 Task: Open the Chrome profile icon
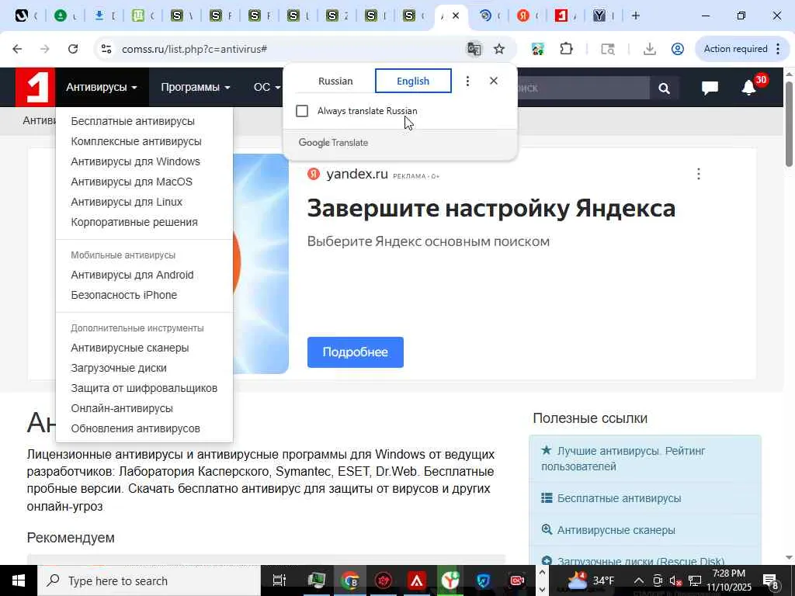pyautogui.click(x=677, y=49)
